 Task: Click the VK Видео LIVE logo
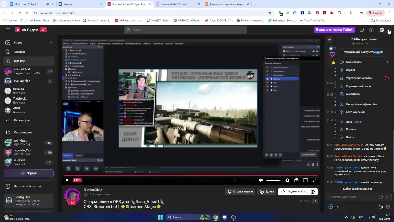point(31,30)
